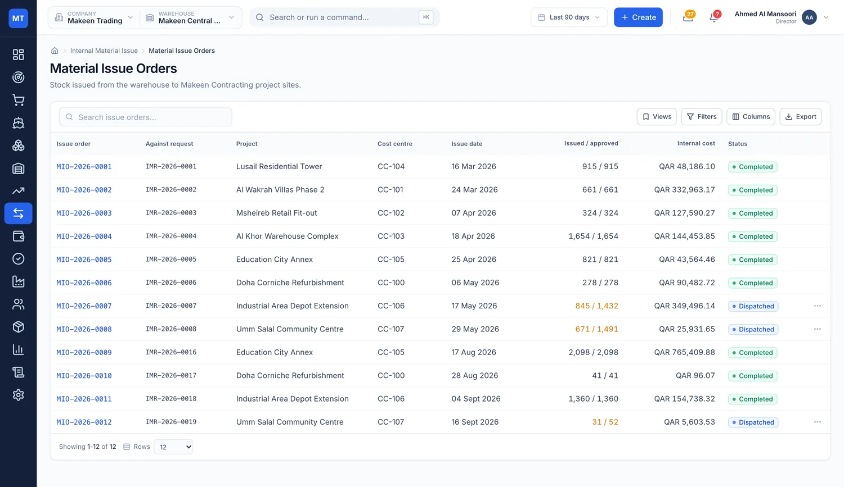Open the notifications bell with 7 badge
The height and width of the screenshot is (487, 844).
click(714, 17)
